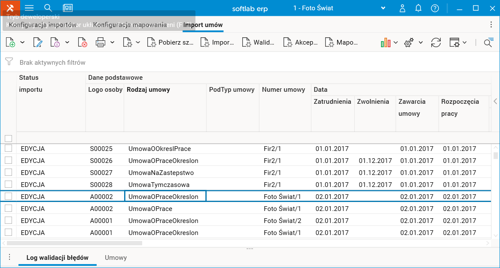Expand the dropdown arrow next to printer

click(x=113, y=42)
